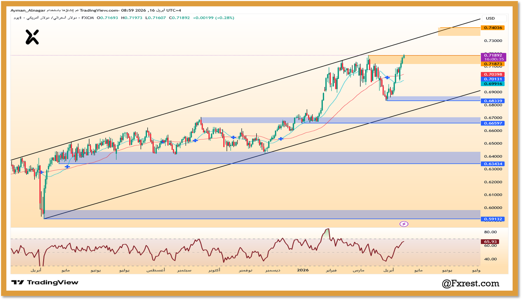Click the leftmost blue plus marker near the May moving average
522x300 pixels.
pos(41,172)
